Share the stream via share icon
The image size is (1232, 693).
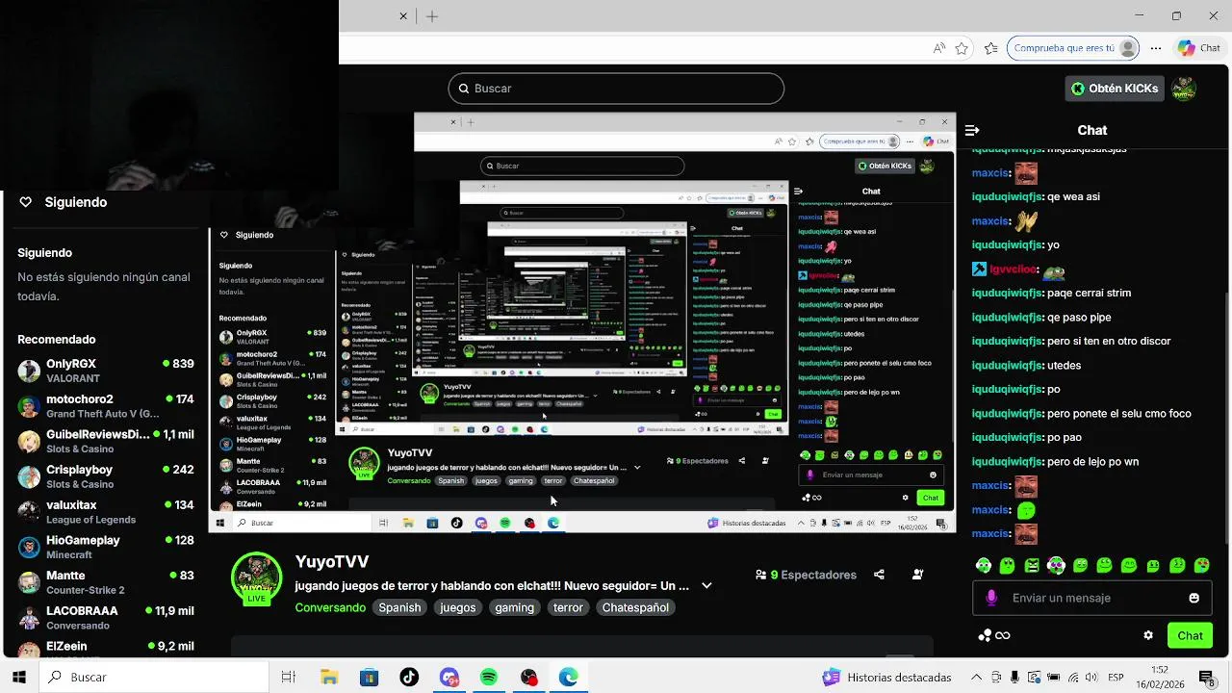click(x=879, y=575)
